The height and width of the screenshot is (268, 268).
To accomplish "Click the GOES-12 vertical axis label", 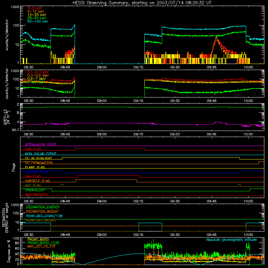I will (7, 117).
